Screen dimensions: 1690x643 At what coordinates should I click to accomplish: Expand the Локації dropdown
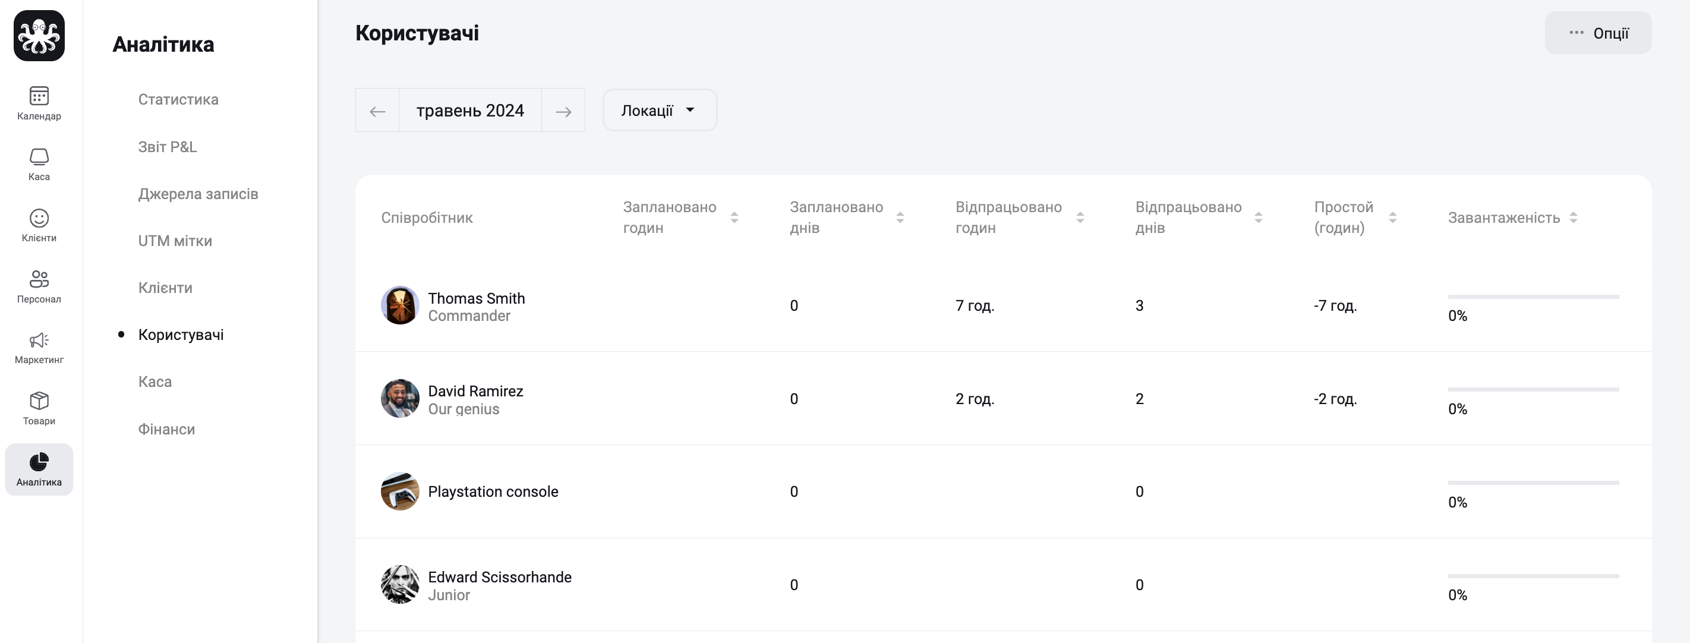click(660, 110)
